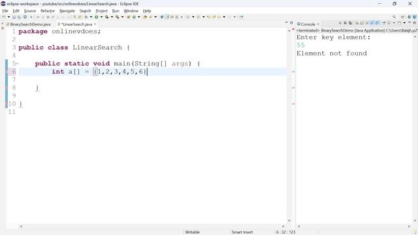Click the Open Perspective icon

tap(403, 17)
